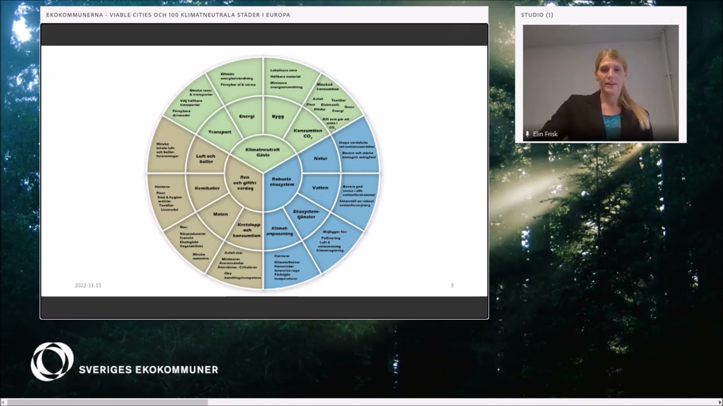
Task: Click the "Luft och buller" segment label
Action: tap(205, 158)
